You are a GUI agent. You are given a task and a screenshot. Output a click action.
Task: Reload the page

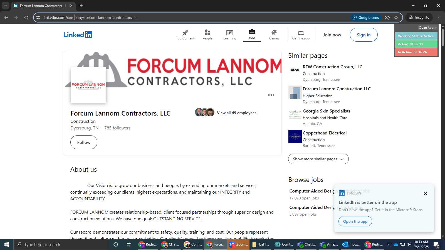coord(26,17)
